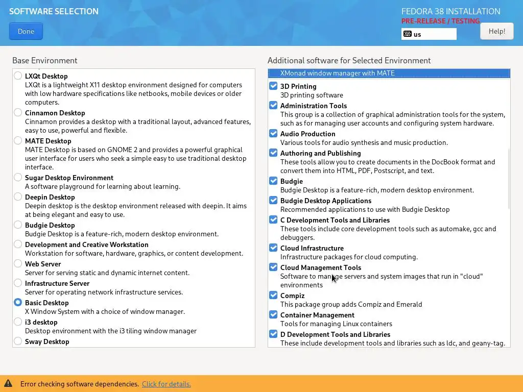
Task: Click 'Infrastructure packages for cloud computing.' text
Action: click(x=349, y=257)
